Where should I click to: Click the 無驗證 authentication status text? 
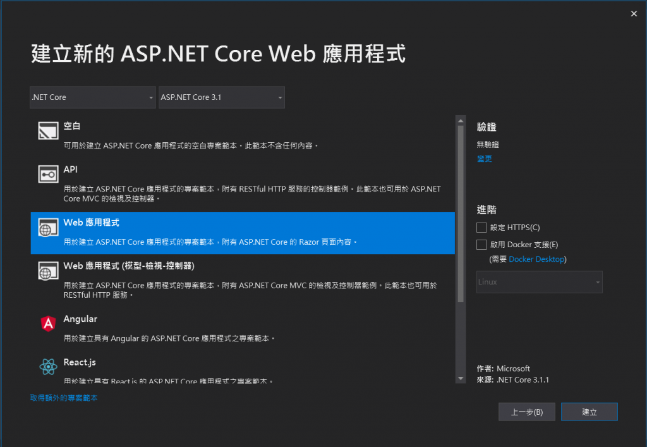click(488, 144)
